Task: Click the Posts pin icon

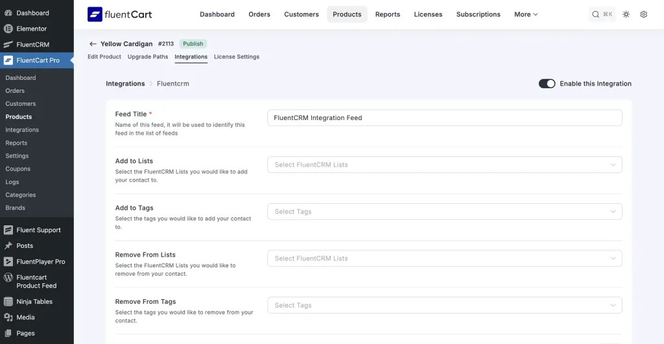Action: pyautogui.click(x=8, y=246)
